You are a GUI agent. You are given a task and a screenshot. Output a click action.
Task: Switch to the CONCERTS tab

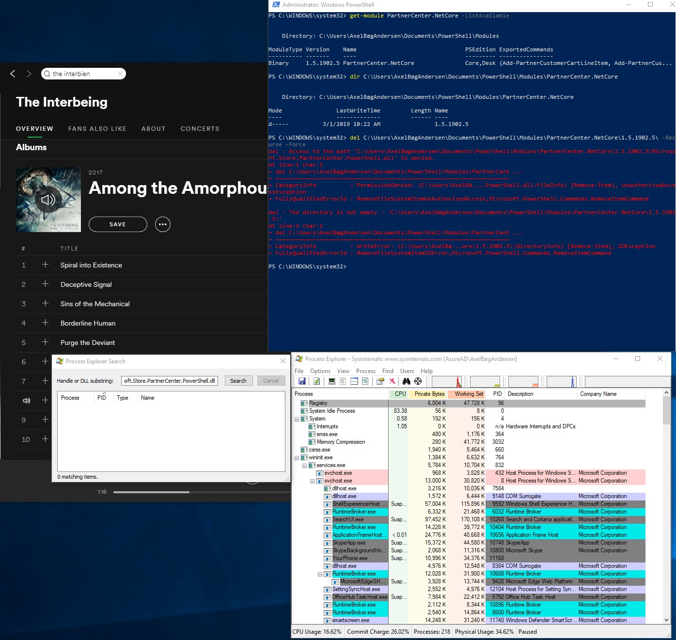coord(200,128)
